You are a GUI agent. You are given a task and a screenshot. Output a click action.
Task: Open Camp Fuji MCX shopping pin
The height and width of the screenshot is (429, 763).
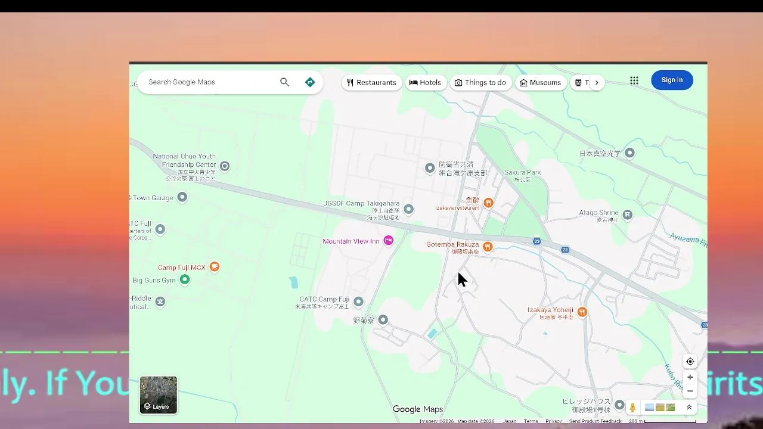click(x=215, y=267)
